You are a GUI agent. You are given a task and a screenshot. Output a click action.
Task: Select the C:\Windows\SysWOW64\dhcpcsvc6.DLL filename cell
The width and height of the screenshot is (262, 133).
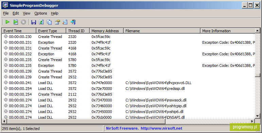point(158,83)
